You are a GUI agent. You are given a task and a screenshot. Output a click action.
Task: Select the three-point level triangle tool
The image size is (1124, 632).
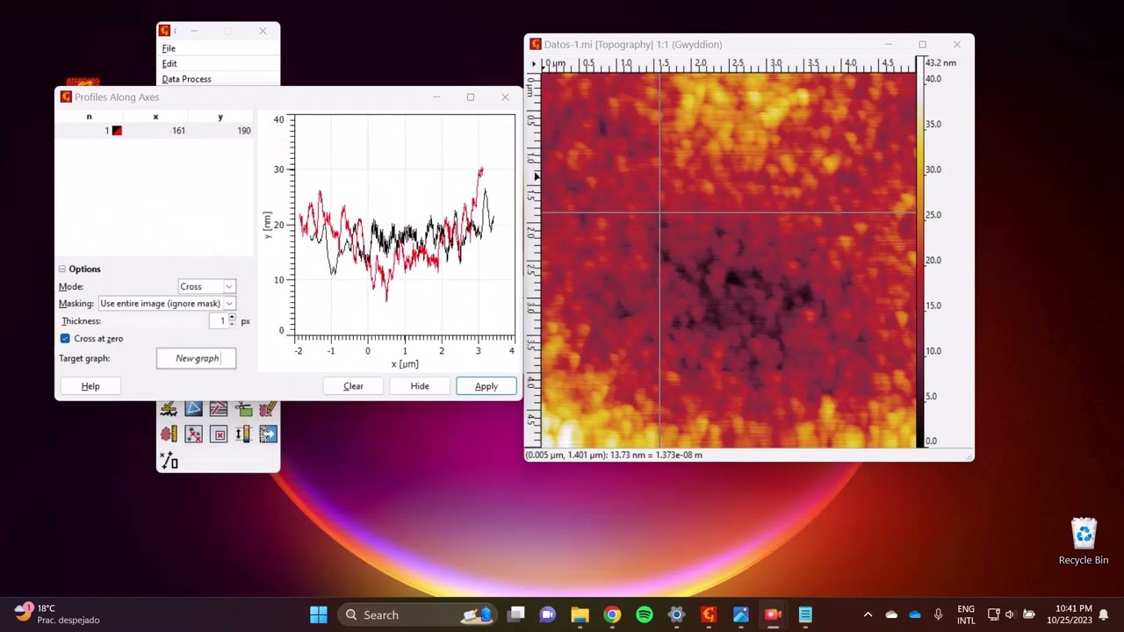click(193, 409)
